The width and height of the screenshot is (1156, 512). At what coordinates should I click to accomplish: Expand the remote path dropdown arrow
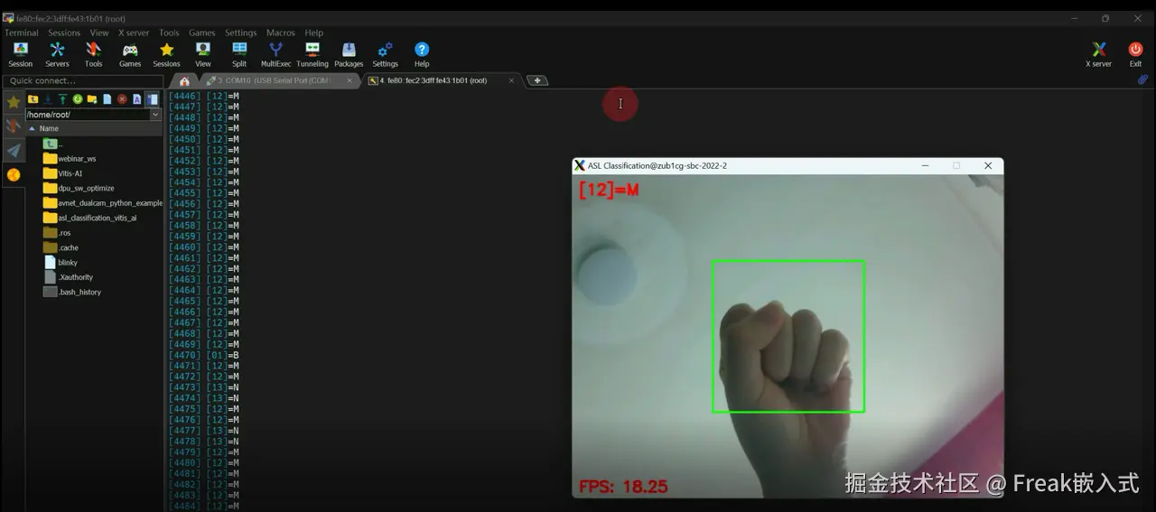click(x=155, y=115)
